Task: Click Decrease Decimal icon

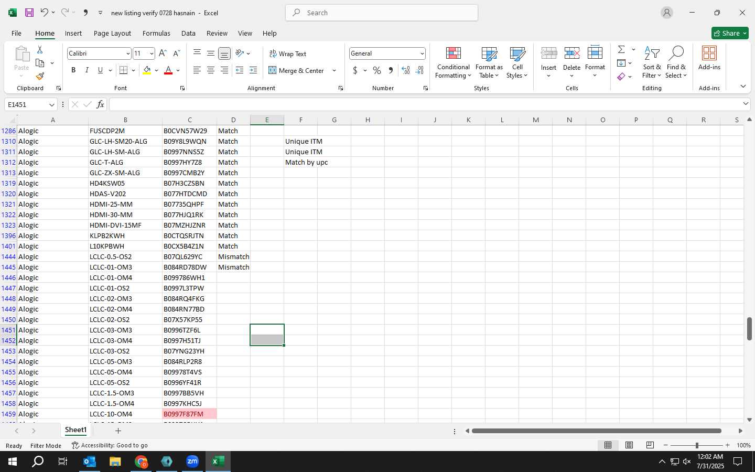Action: [x=419, y=70]
